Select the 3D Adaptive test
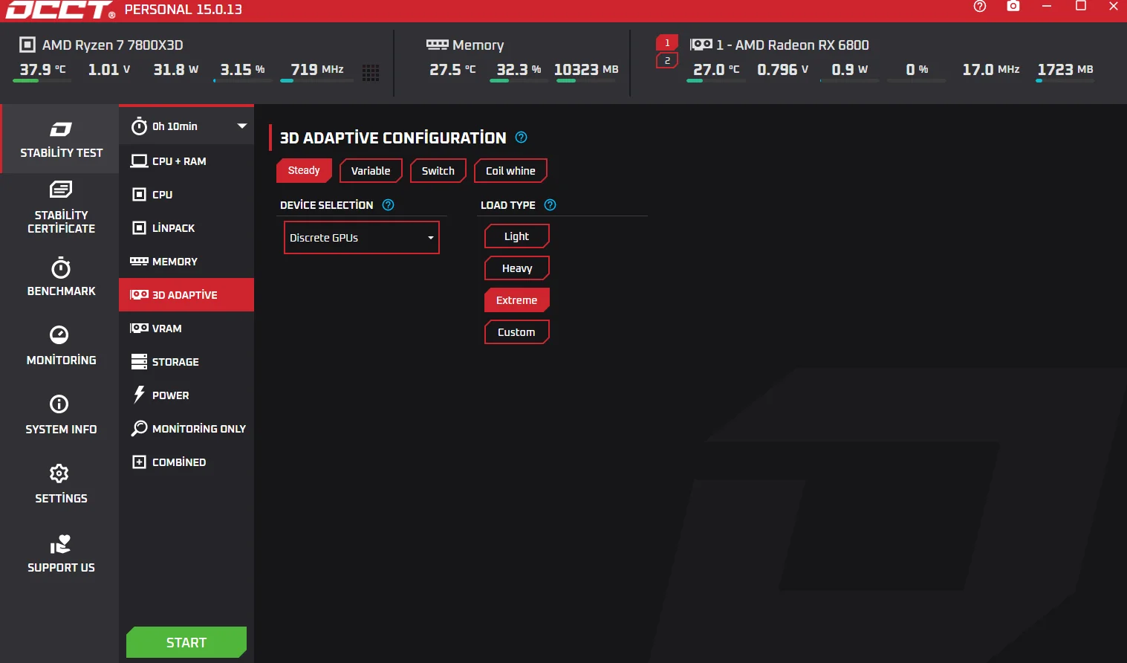The image size is (1127, 663). pos(186,295)
